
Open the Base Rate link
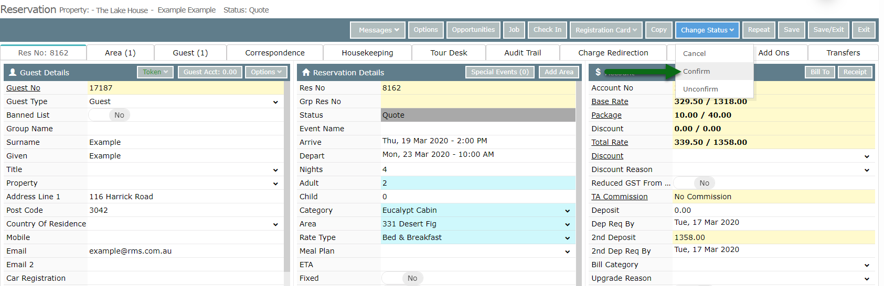pyautogui.click(x=610, y=101)
